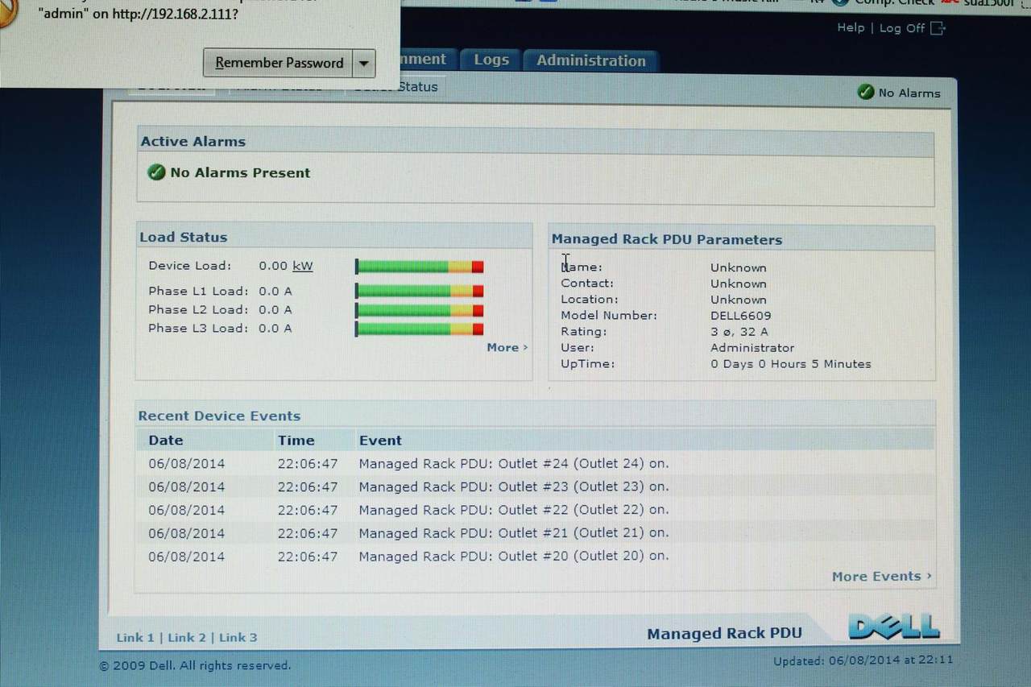Open More link in Load Status
The height and width of the screenshot is (687, 1031).
507,347
